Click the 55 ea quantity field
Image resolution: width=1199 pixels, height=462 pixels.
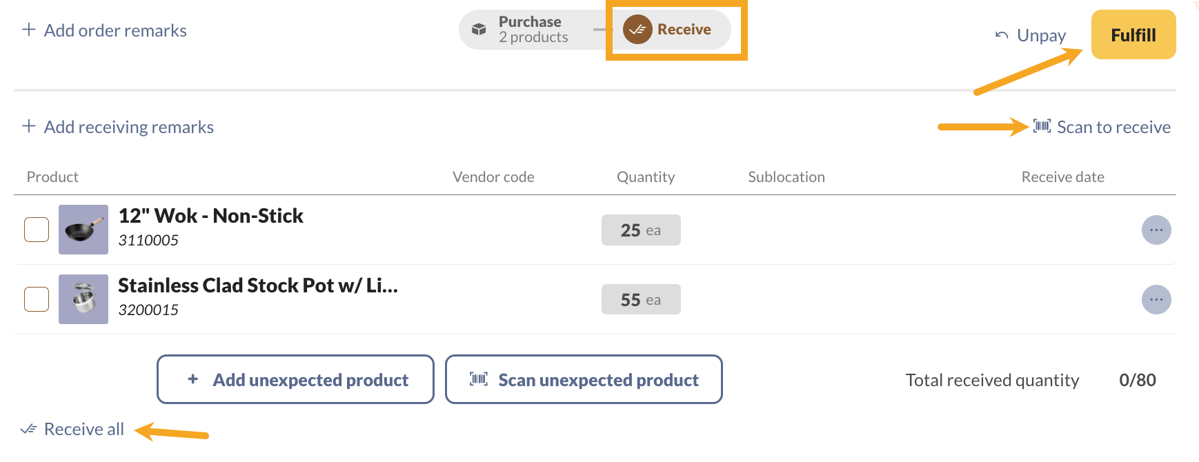point(641,299)
